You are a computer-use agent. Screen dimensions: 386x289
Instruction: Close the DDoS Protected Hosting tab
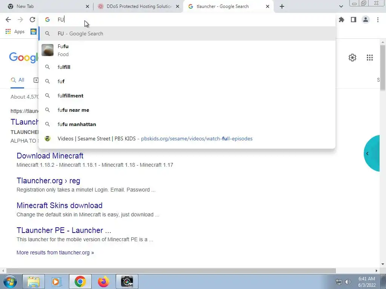pyautogui.click(x=178, y=6)
